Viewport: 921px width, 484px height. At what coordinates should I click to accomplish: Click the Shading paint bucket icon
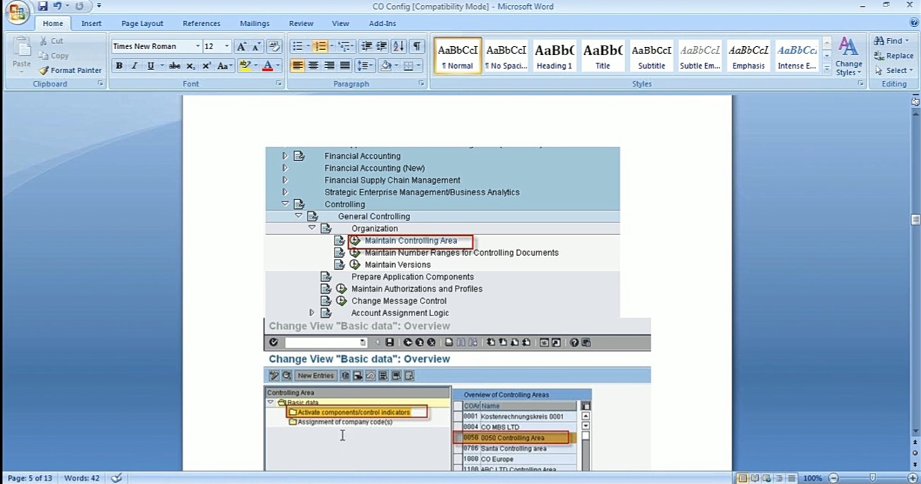[385, 66]
